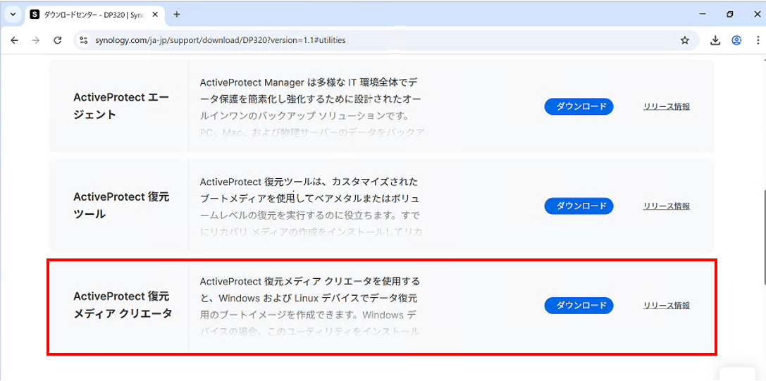This screenshot has height=381, width=766.
Task: Open the Chrome profile avatar
Action: click(x=736, y=40)
